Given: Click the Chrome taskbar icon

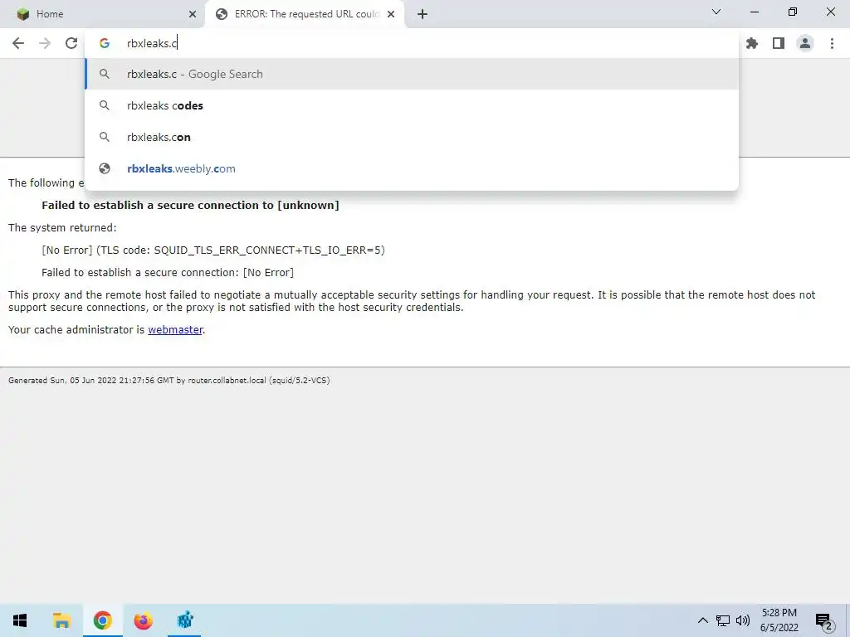Looking at the screenshot, I should click(102, 620).
